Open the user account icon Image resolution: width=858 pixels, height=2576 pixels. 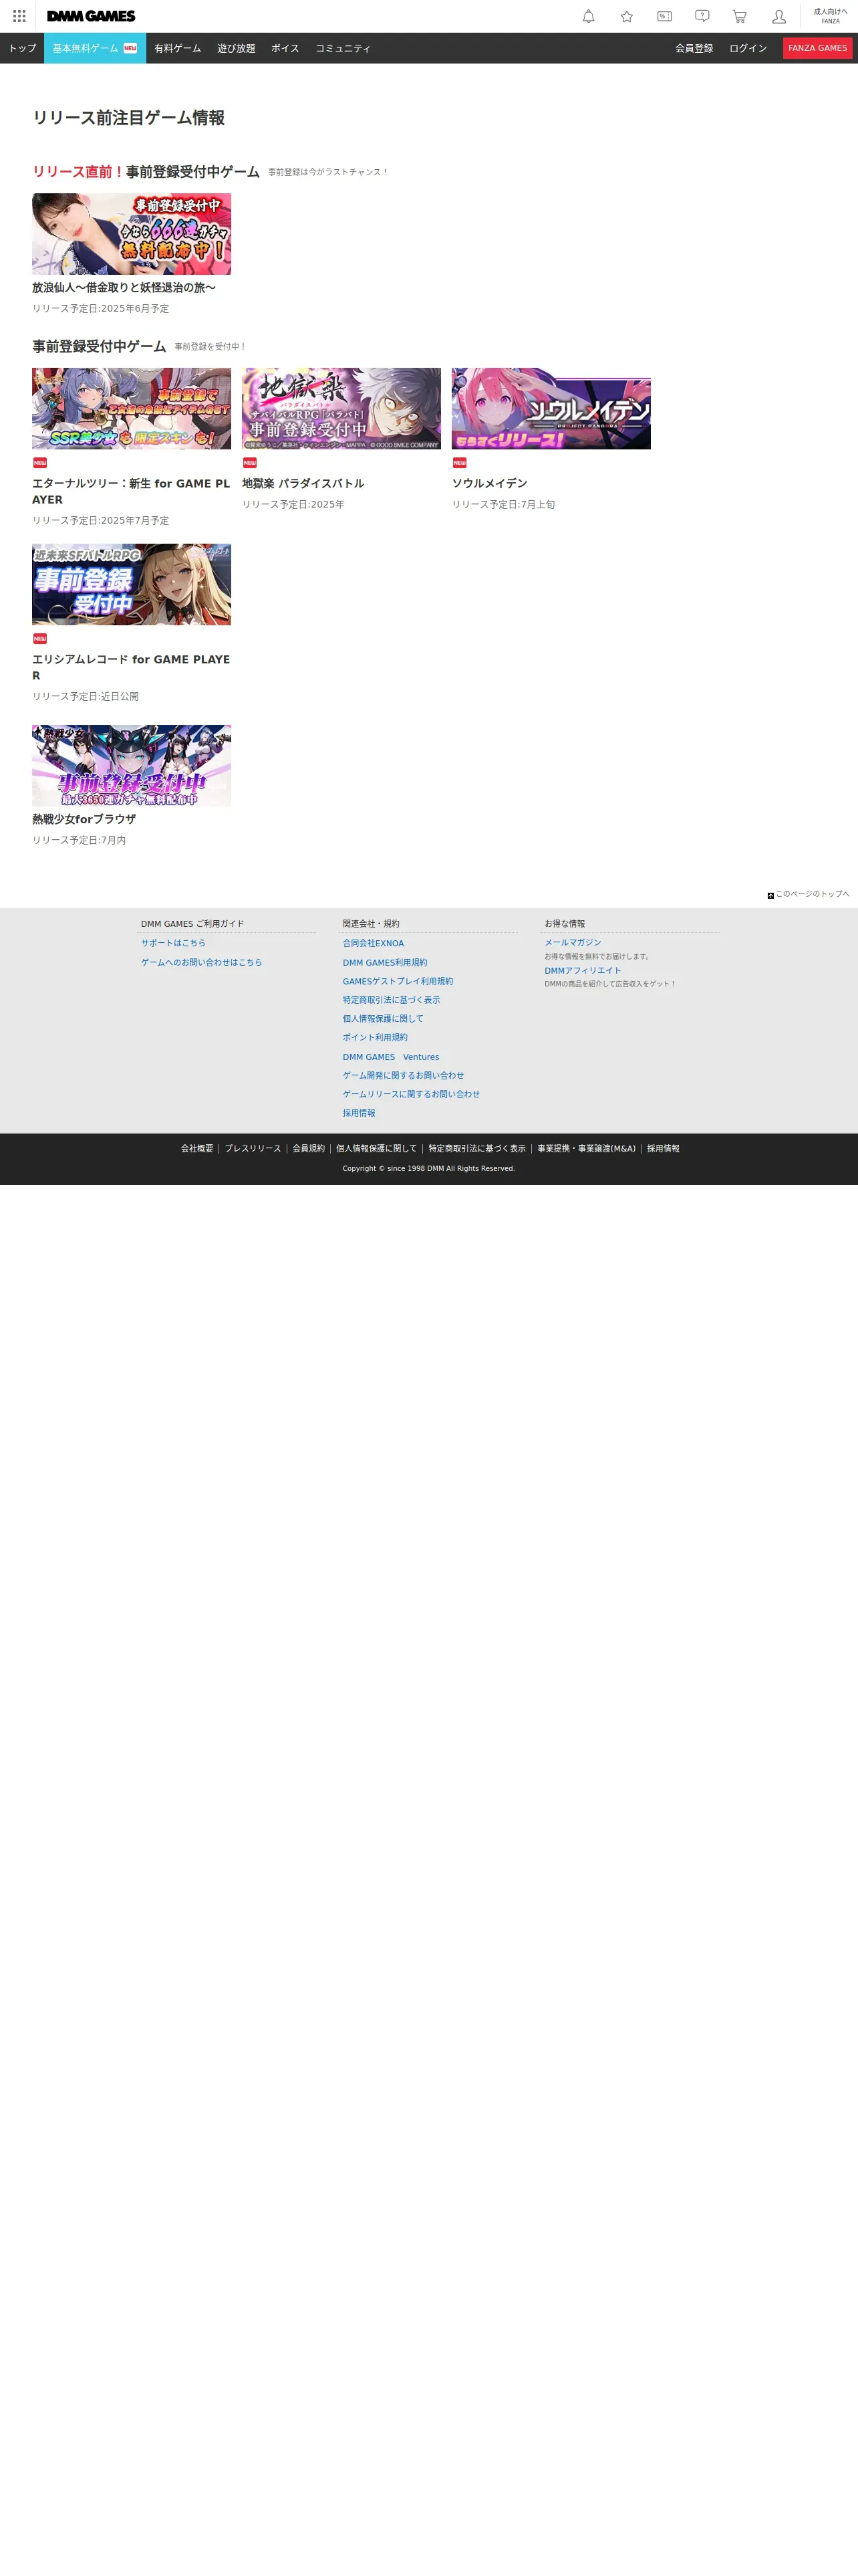point(779,16)
